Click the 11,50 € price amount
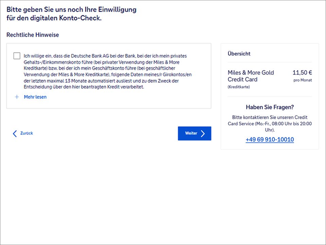 tap(302, 72)
